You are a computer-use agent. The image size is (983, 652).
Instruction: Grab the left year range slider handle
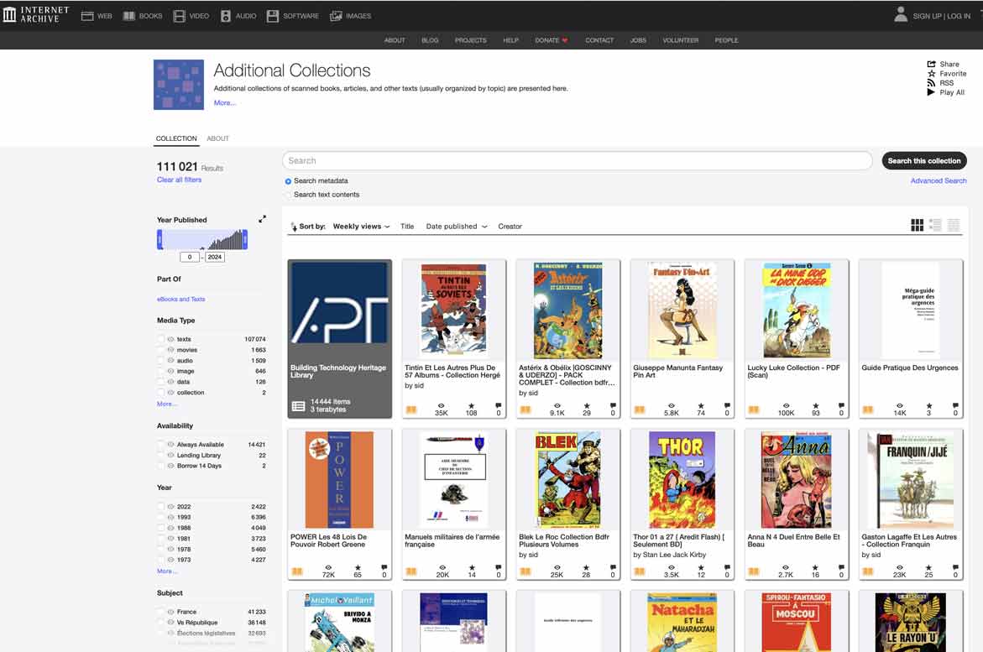(159, 241)
